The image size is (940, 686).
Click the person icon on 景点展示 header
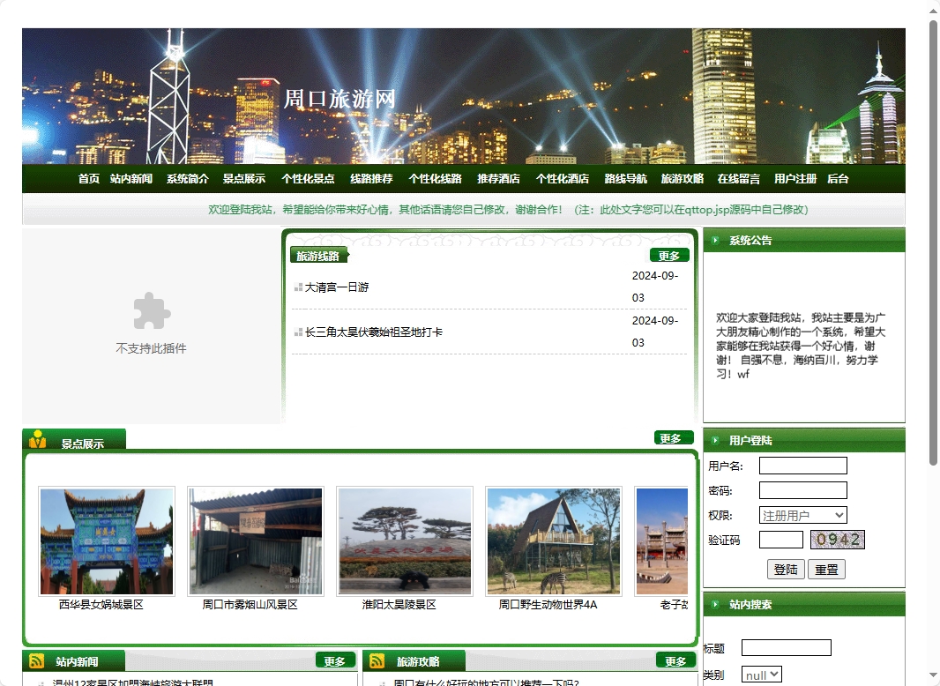[36, 437]
